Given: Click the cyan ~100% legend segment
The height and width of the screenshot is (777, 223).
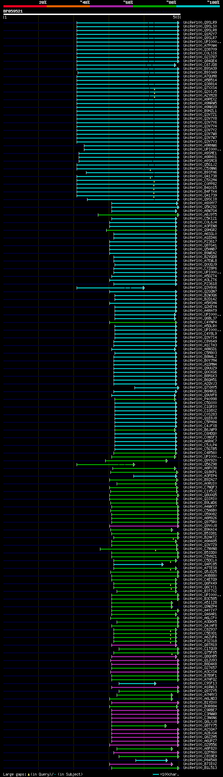Looking at the screenshot, I should point(198,6).
